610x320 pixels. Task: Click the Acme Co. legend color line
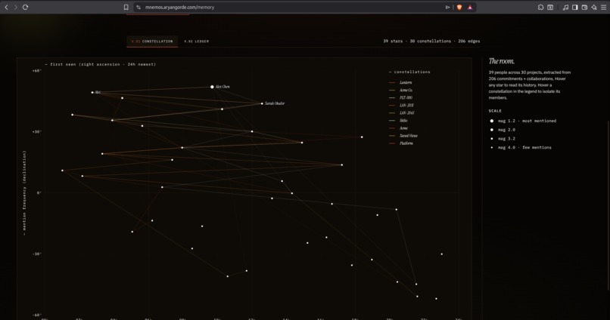coord(392,91)
